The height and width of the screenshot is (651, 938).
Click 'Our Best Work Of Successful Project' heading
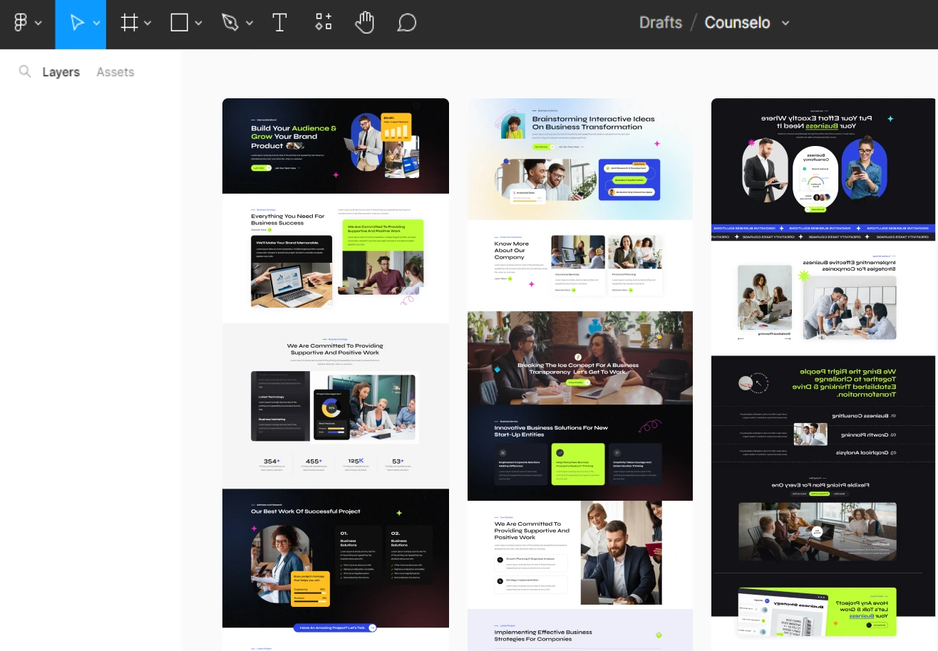pyautogui.click(x=306, y=511)
